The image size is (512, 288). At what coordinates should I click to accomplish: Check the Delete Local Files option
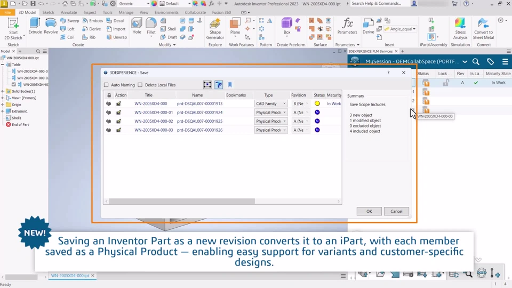pyautogui.click(x=140, y=85)
